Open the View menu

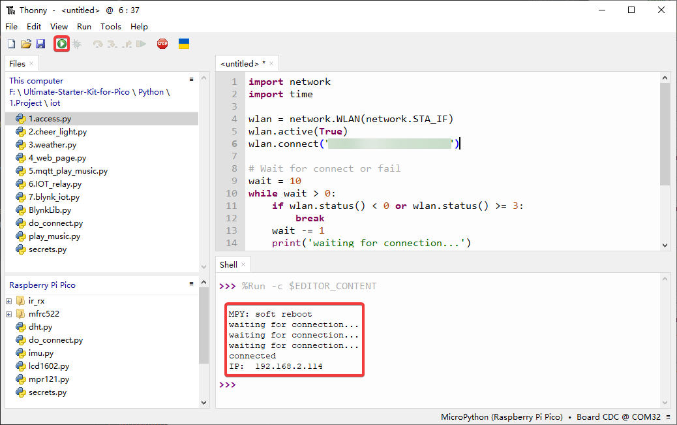(59, 26)
